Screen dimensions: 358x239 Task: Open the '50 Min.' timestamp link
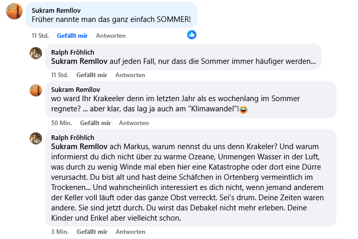[x=61, y=123]
